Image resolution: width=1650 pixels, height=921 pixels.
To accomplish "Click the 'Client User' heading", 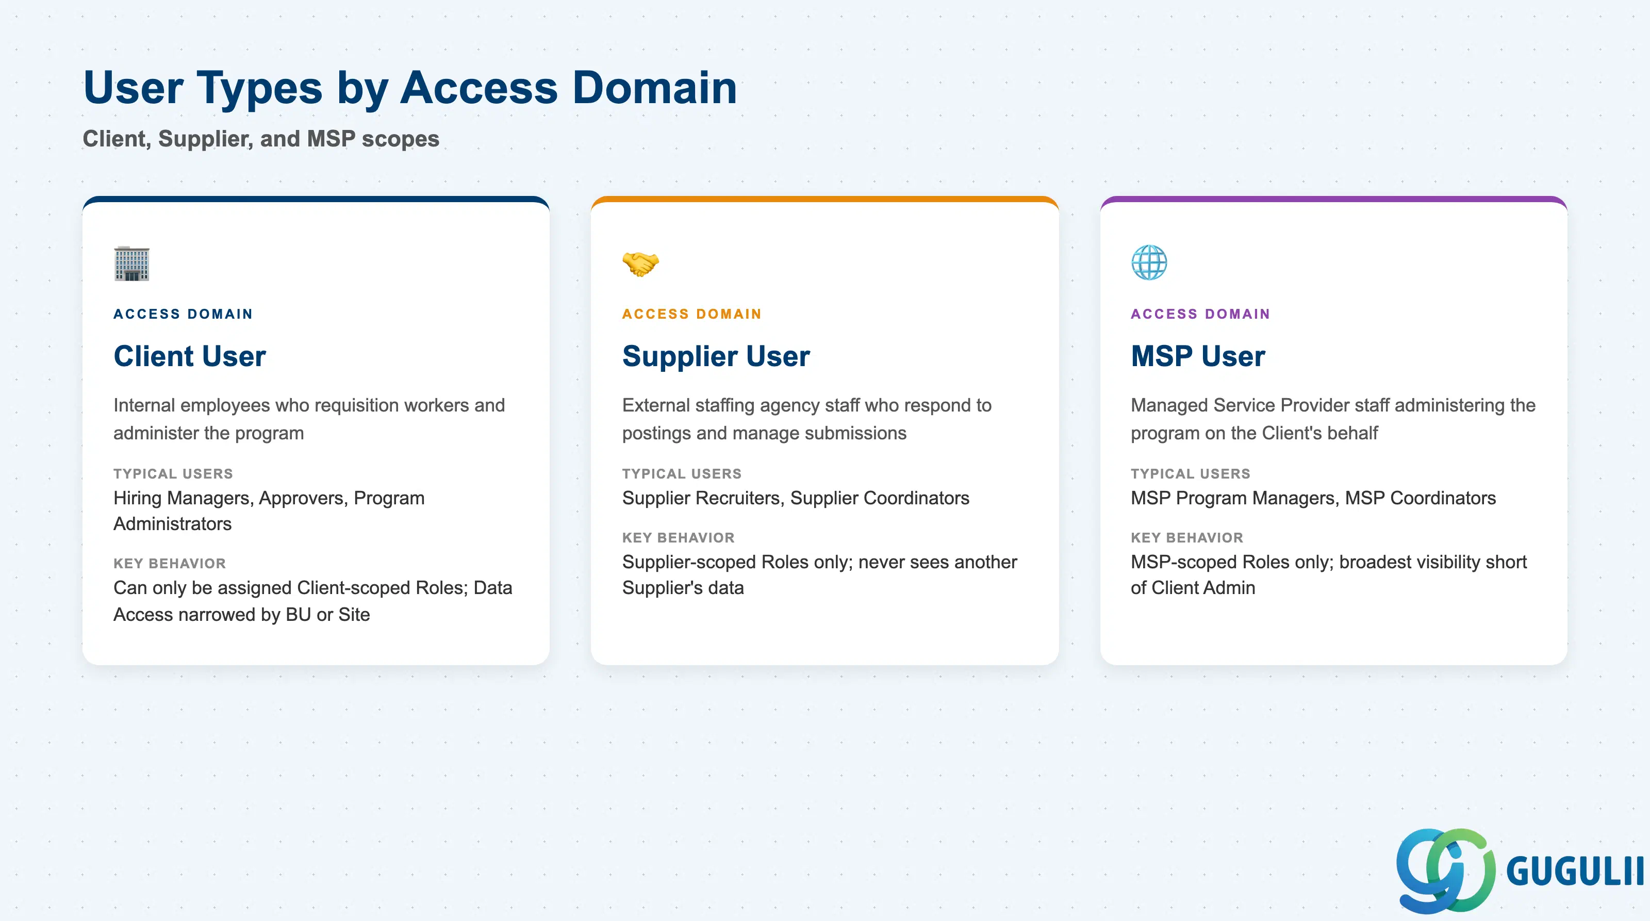I will point(190,356).
